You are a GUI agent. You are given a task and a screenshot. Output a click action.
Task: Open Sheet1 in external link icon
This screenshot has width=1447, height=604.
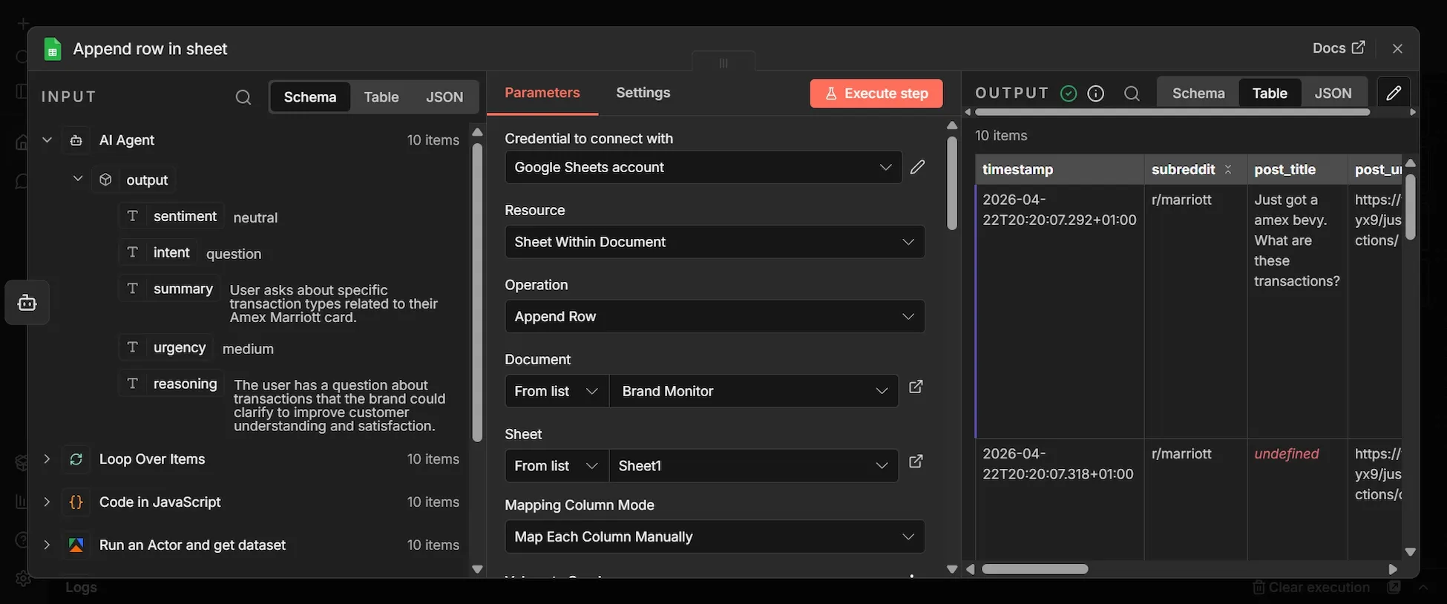916,462
